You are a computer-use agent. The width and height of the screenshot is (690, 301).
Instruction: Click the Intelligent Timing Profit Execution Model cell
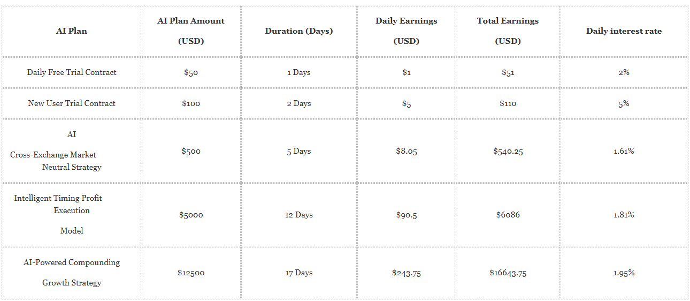[x=72, y=215]
